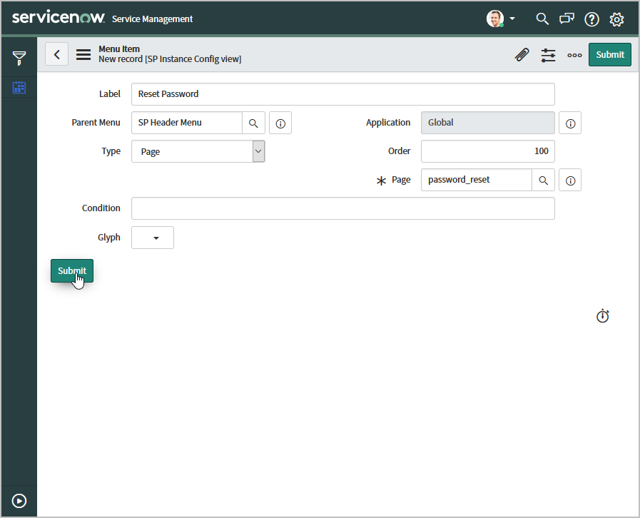Click the help question mark icon
Image resolution: width=640 pixels, height=518 pixels.
pyautogui.click(x=591, y=19)
